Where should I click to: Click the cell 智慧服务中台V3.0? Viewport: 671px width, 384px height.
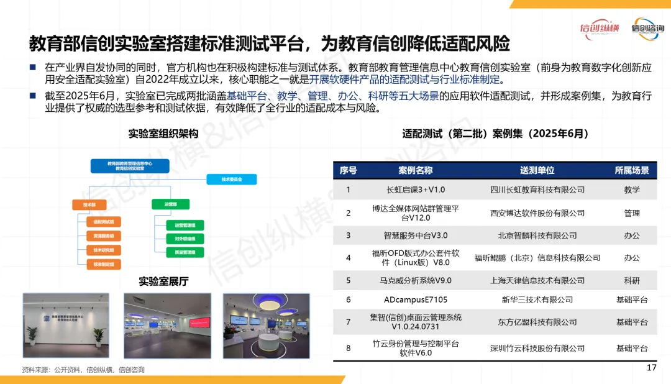pos(416,235)
